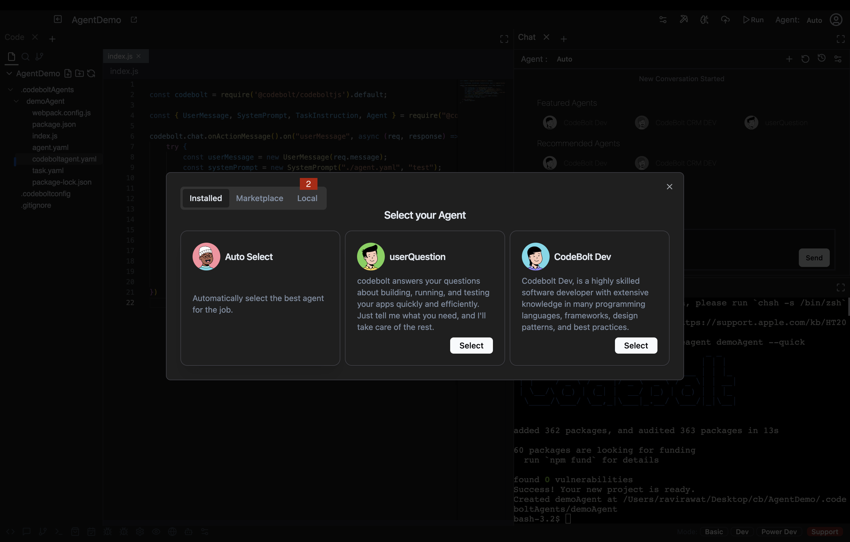850x542 pixels.
Task: Collapse the demoAgent folder
Action: 16,101
